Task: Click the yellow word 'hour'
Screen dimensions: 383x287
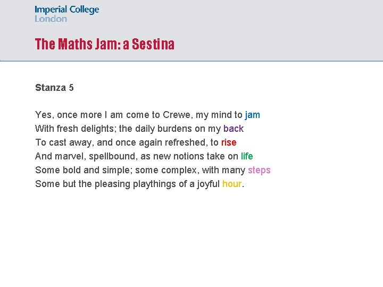Action: point(232,184)
